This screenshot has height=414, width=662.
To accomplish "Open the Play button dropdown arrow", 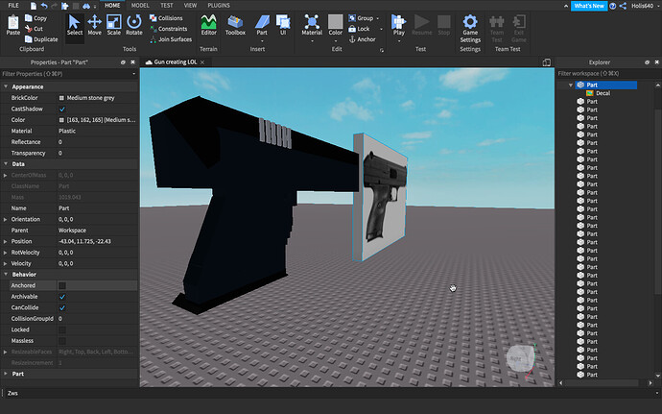I will [x=398, y=41].
